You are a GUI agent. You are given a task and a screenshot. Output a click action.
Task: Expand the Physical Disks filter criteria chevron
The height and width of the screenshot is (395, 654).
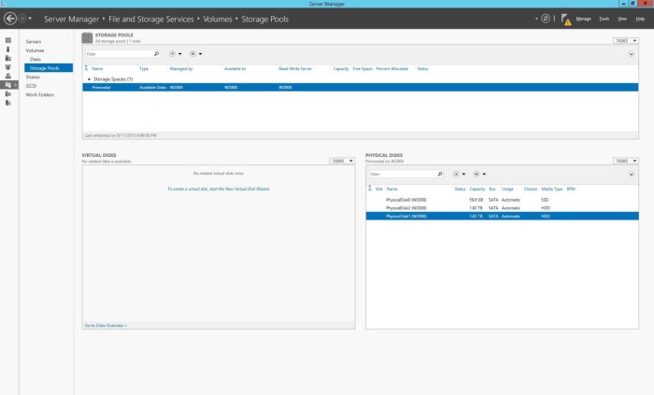(x=632, y=175)
